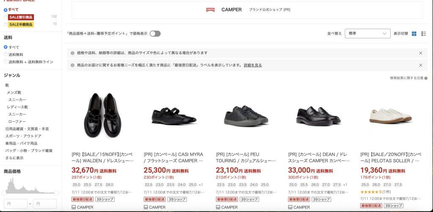Open the 並べ替え sort dropdown

[367, 33]
